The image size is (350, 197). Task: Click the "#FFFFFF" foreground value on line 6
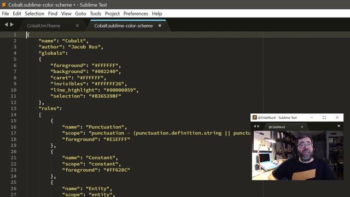(x=104, y=66)
